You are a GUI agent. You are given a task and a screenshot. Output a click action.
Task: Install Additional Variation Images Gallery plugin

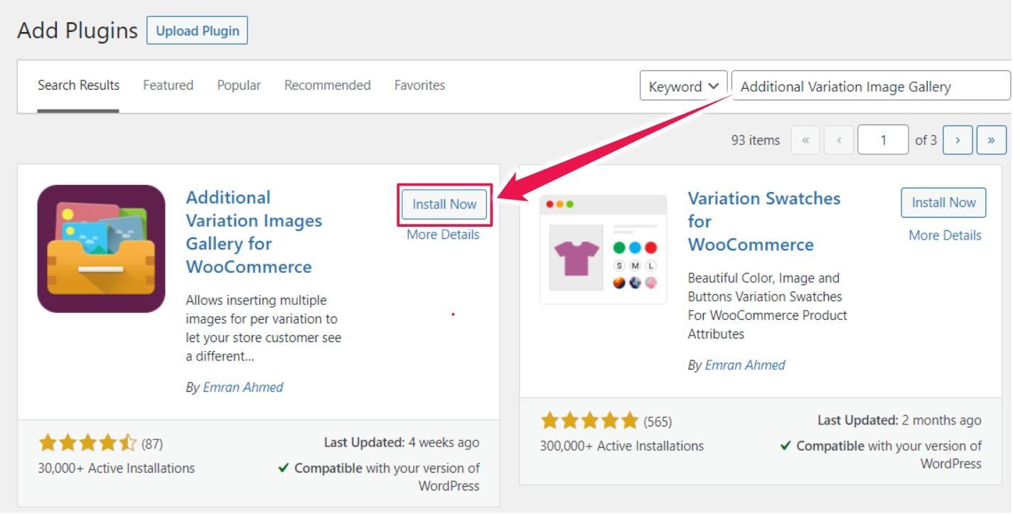[x=444, y=204]
